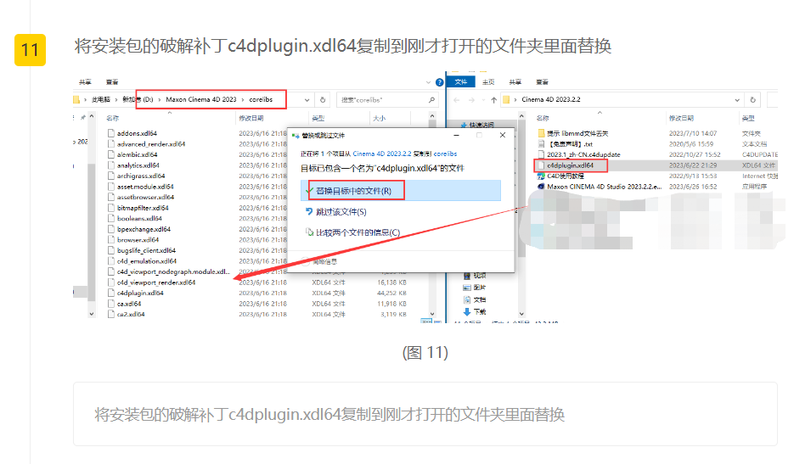Sort by 大小 column in corelibs window
Screen dimensions: 794x464
point(380,118)
